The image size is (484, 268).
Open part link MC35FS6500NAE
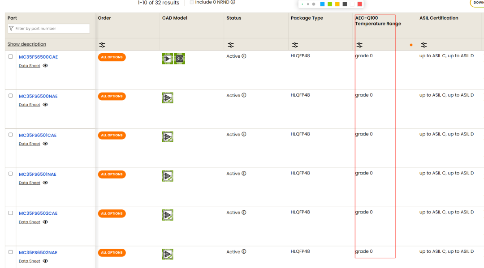[38, 96]
